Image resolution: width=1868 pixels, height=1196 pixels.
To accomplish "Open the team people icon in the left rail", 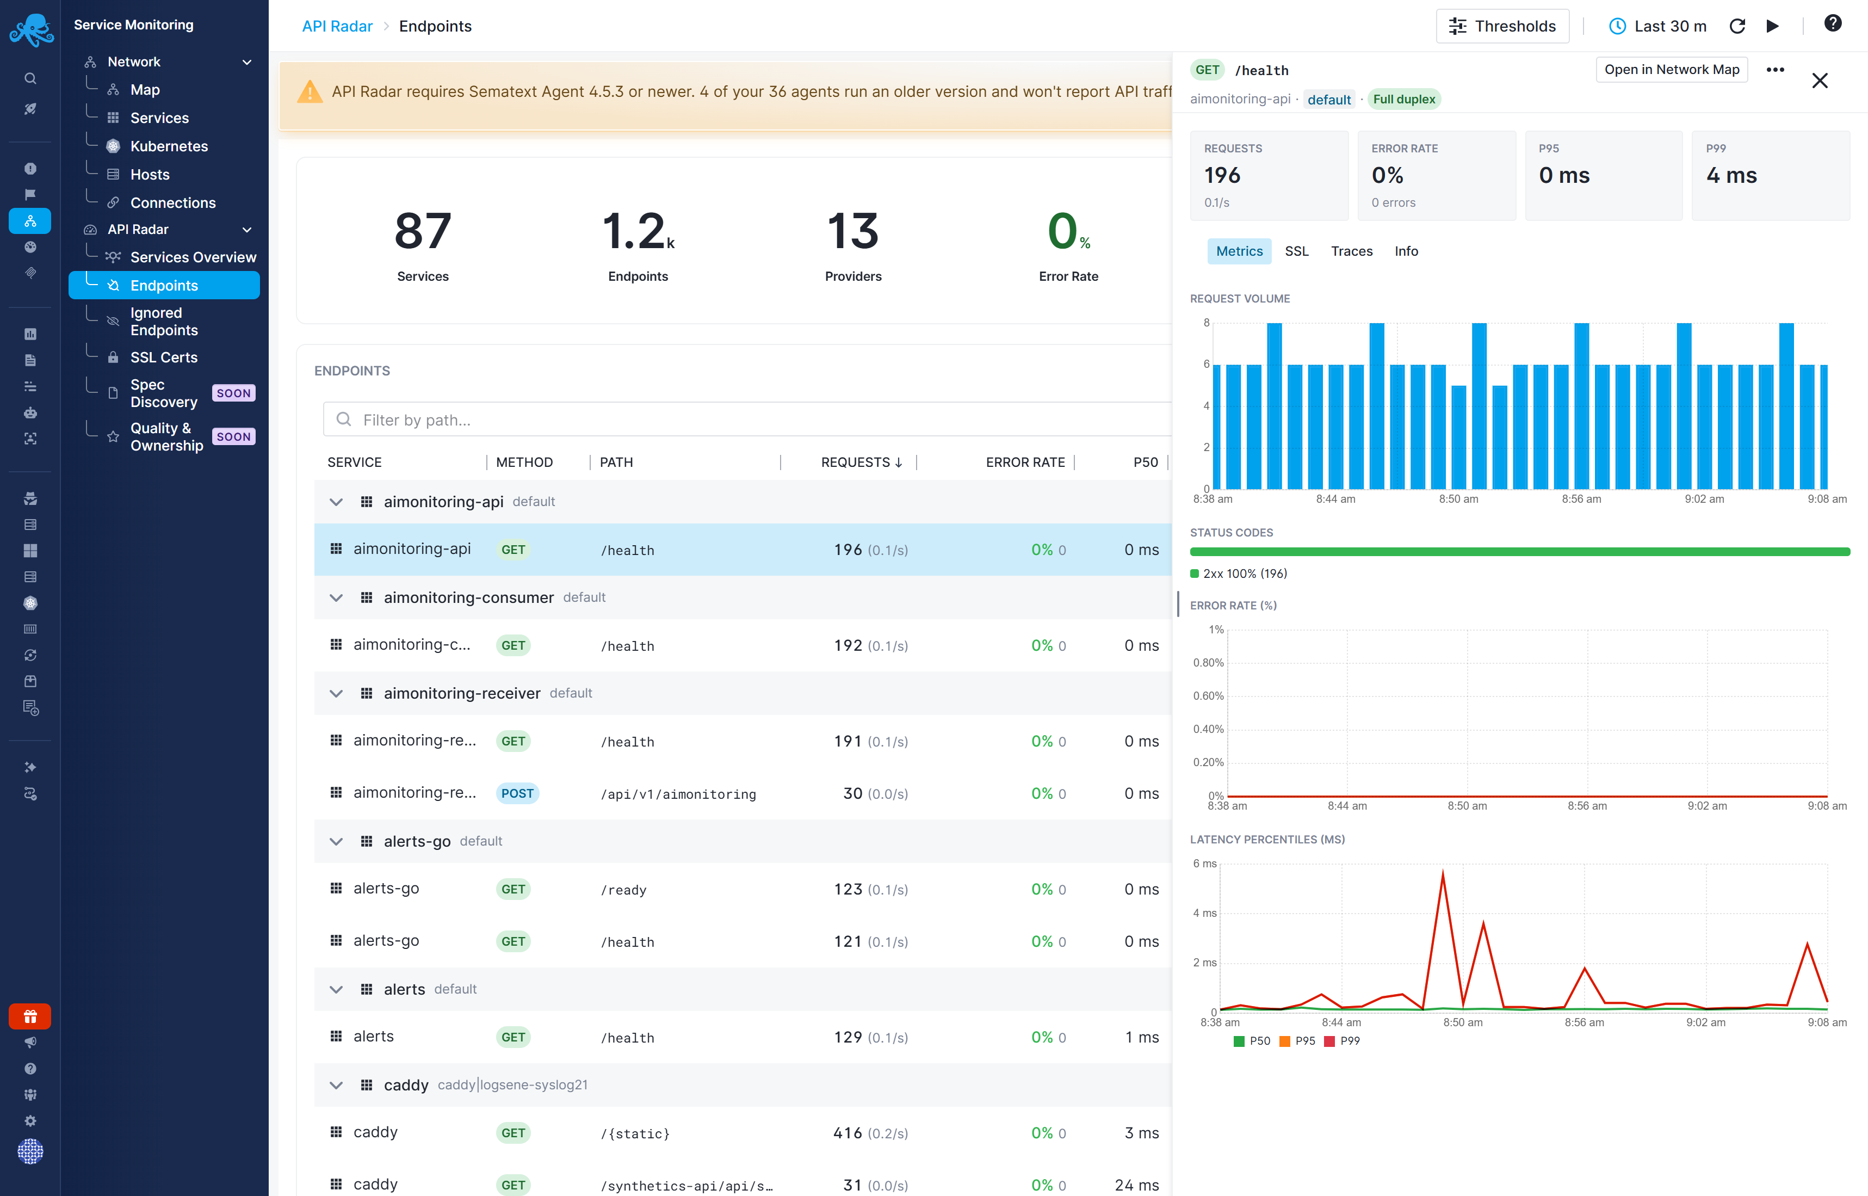I will coord(30,1094).
